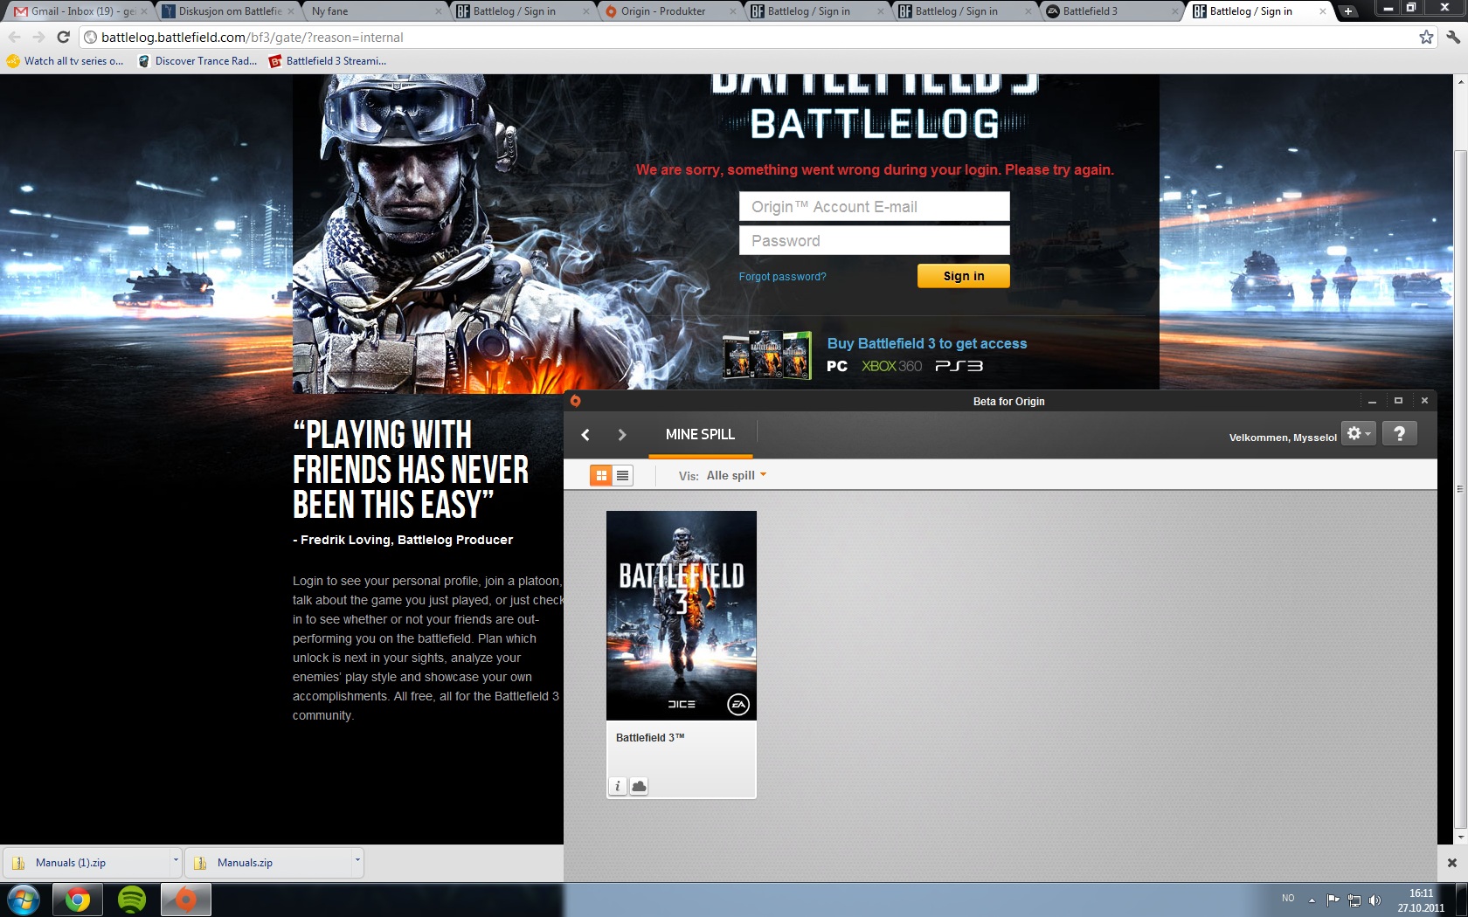Expand options arrow for Manuals (1).zip
1468x917 pixels.
tap(176, 860)
